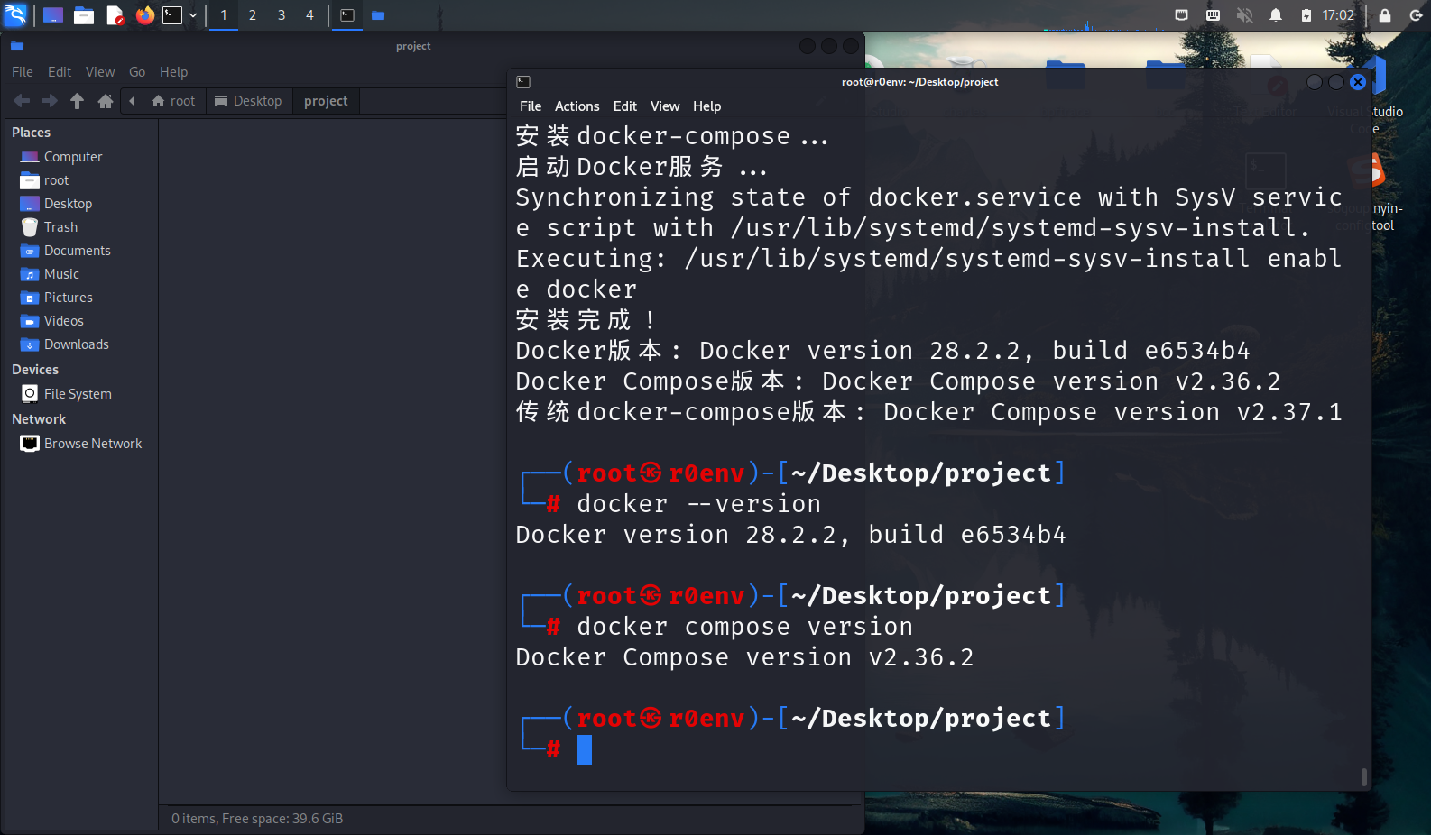Switch to workspace 4
This screenshot has height=835, width=1431.
pyautogui.click(x=309, y=15)
